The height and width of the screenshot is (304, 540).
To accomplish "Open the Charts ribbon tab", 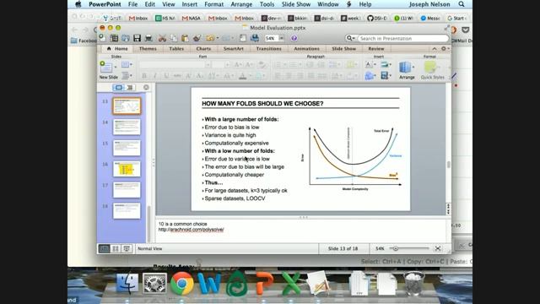I will 203,49.
